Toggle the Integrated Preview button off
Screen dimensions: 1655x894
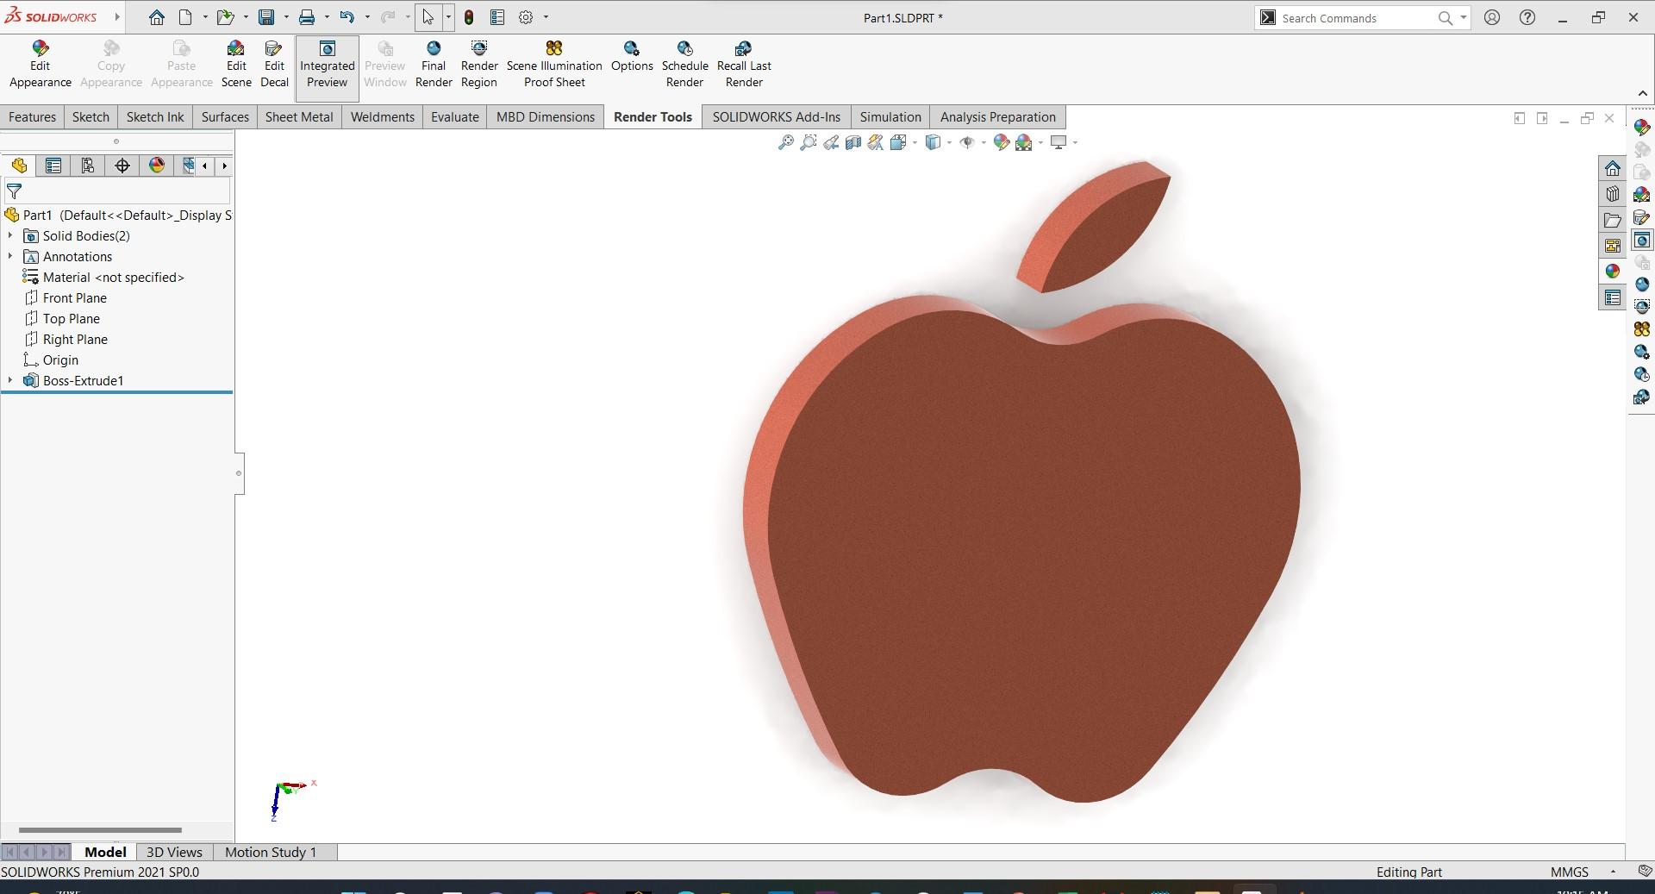326,64
